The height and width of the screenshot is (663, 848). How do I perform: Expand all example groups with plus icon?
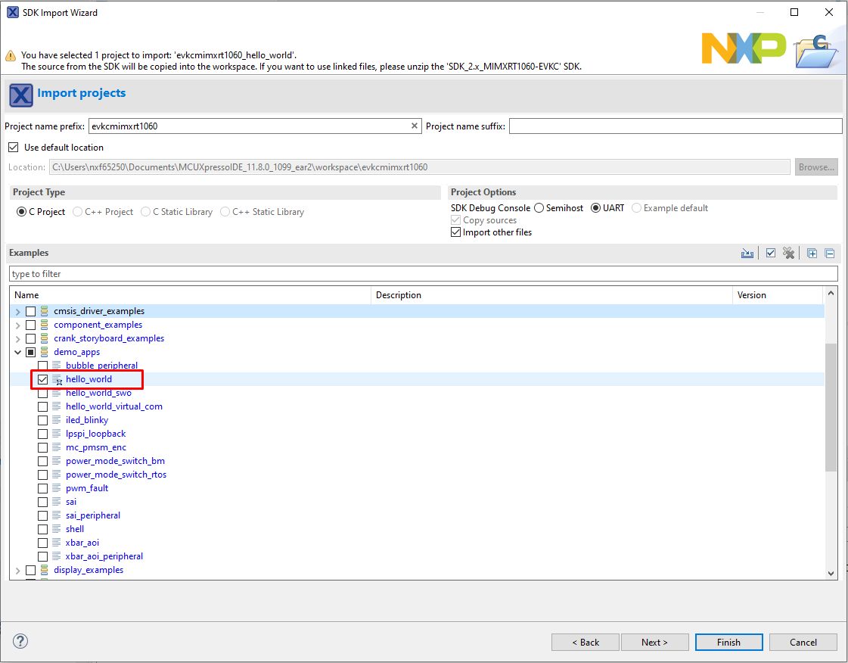[812, 254]
